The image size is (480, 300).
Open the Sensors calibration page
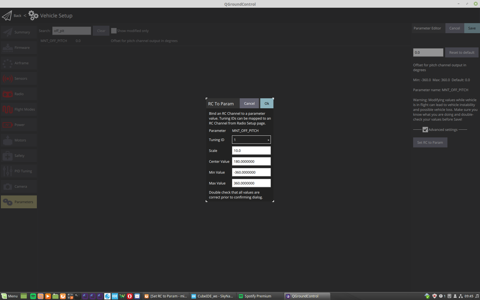pyautogui.click(x=19, y=78)
